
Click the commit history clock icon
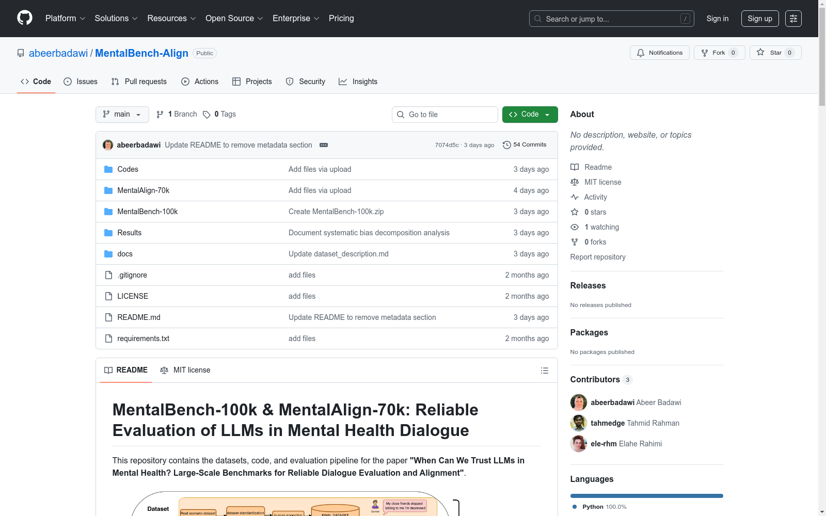point(506,145)
